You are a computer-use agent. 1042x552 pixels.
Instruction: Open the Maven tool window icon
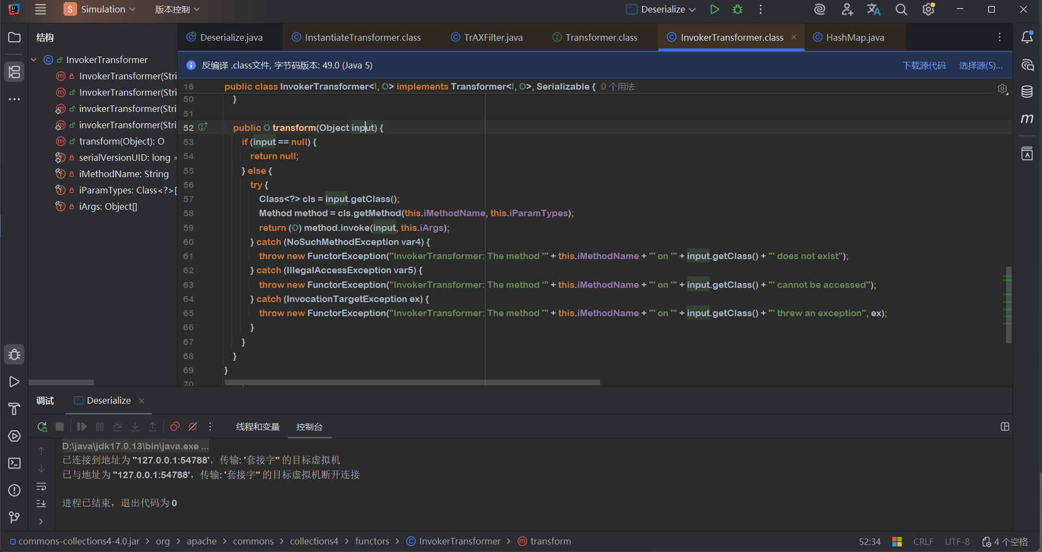click(1027, 118)
